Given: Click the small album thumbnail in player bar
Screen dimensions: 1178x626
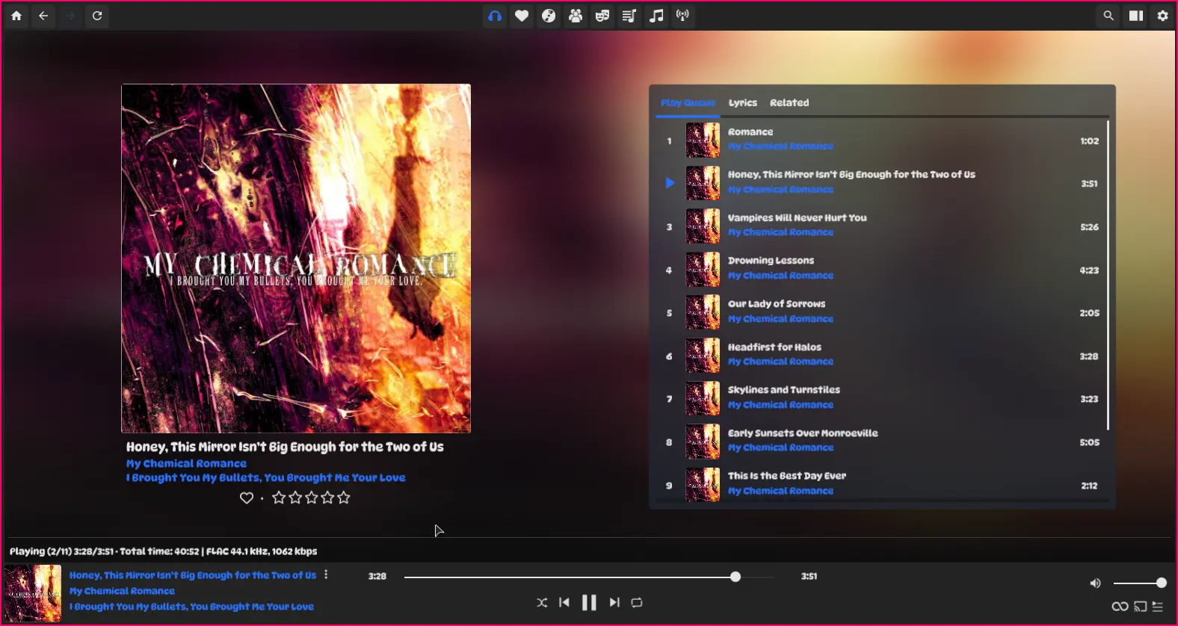Looking at the screenshot, I should (33, 593).
